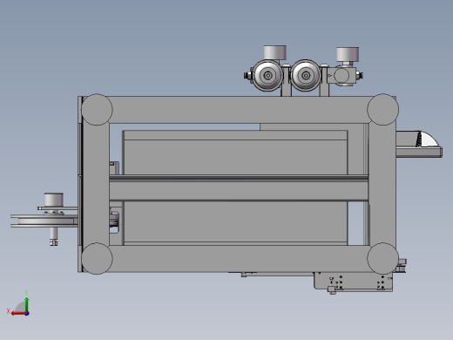Select the bottom-right round corner joint of the frame
The image size is (453, 340).
pyautogui.click(x=382, y=258)
